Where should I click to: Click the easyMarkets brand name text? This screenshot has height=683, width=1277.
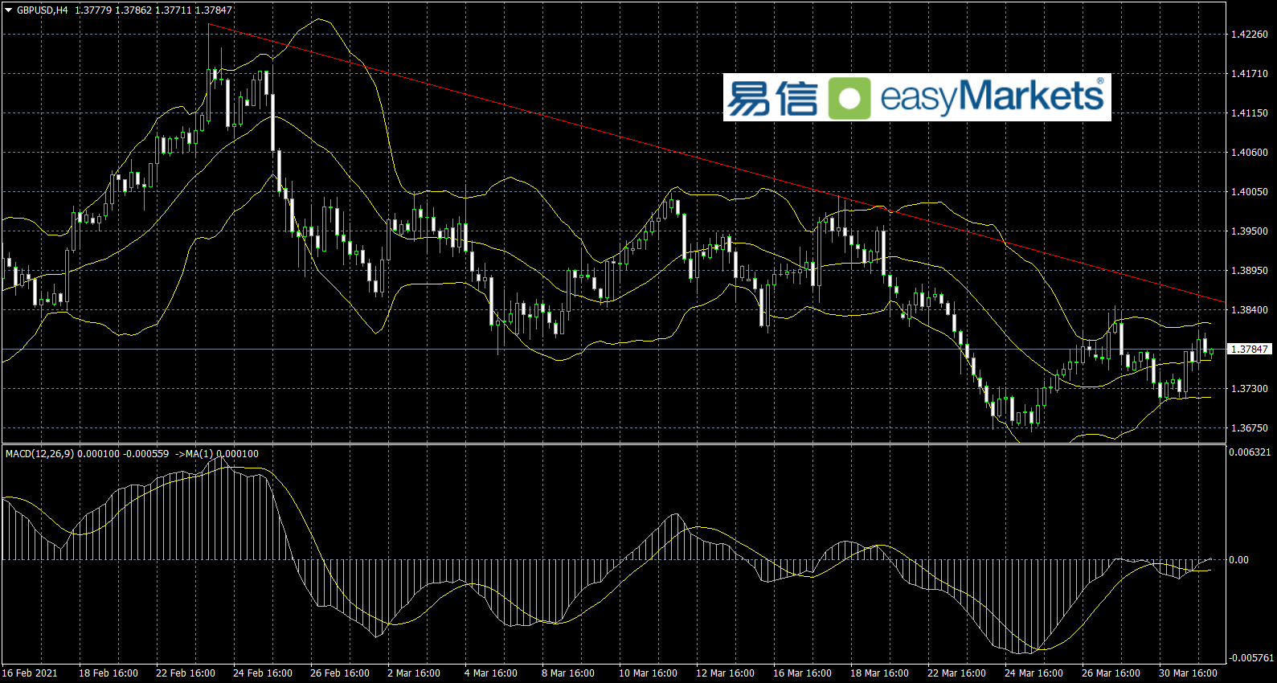point(992,96)
